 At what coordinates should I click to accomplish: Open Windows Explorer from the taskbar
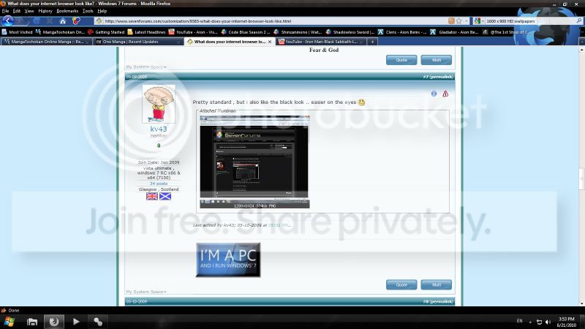[x=32, y=322]
